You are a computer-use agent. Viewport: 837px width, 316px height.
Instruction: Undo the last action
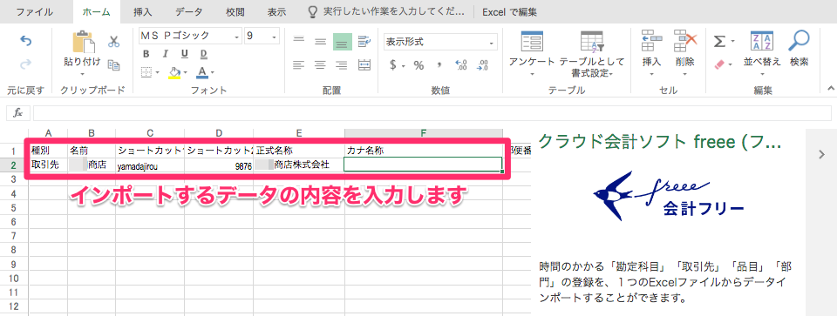pyautogui.click(x=25, y=41)
